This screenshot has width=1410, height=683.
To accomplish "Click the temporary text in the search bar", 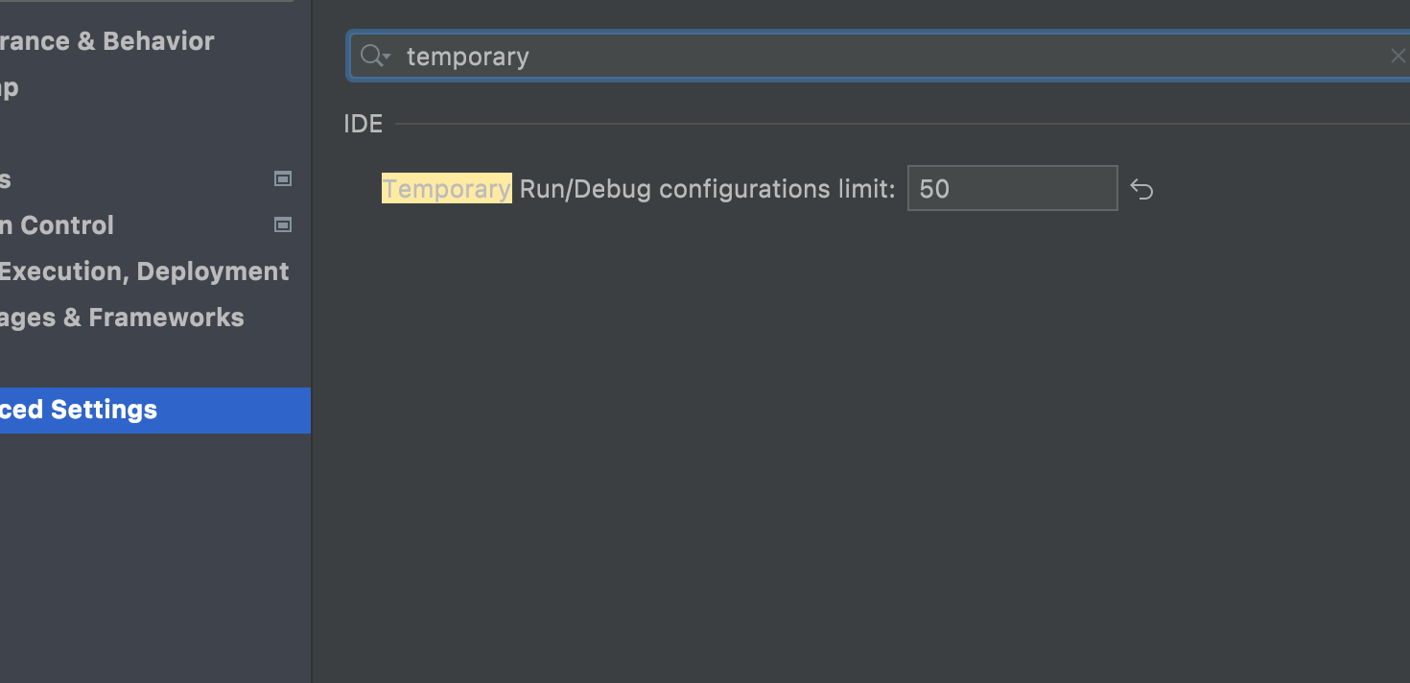I will tap(468, 56).
